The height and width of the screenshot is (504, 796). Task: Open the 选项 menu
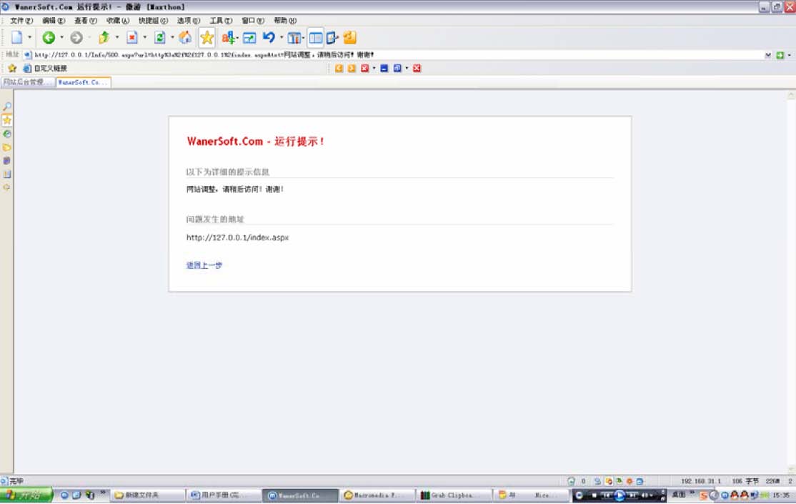[x=189, y=21]
